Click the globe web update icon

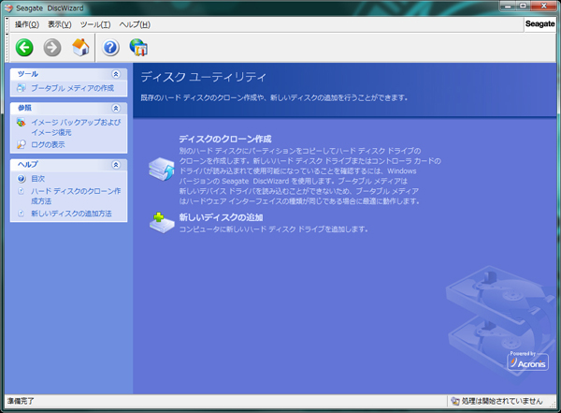[138, 48]
